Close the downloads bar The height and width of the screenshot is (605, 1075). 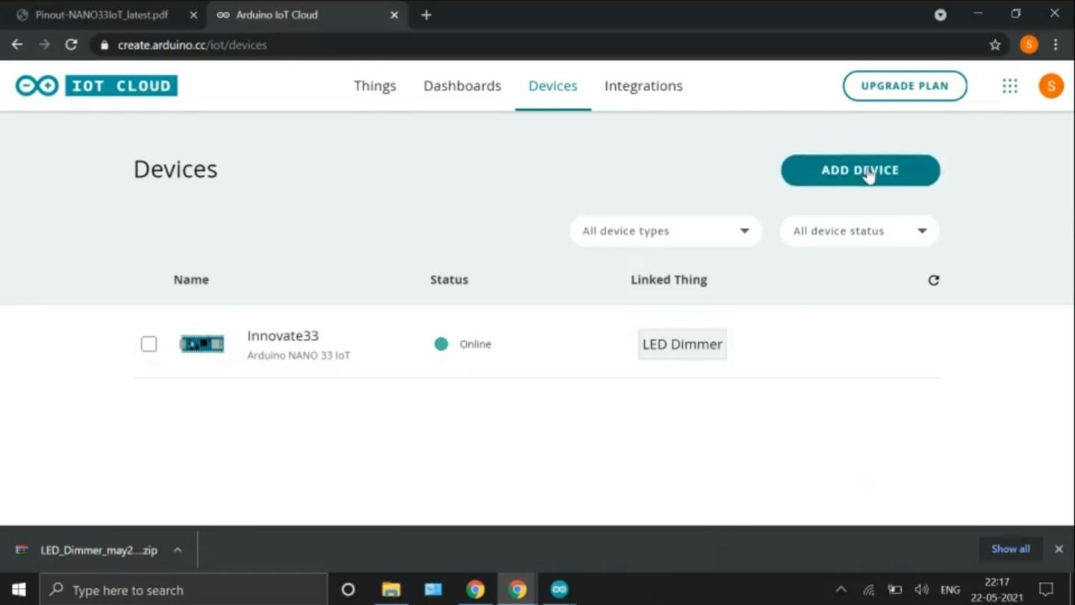click(1059, 549)
